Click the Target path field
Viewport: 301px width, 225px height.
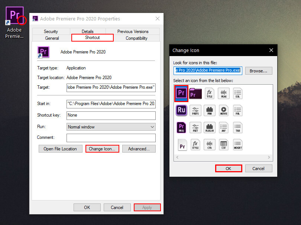coord(111,88)
